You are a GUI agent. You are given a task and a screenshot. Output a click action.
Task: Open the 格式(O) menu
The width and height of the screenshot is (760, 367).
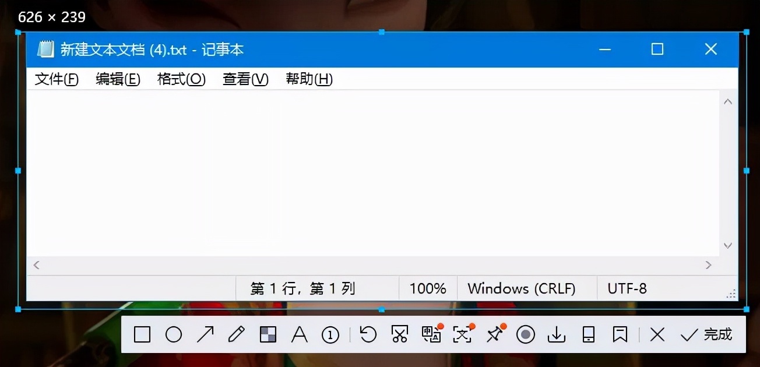182,79
